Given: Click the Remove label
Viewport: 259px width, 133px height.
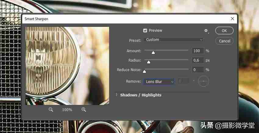Looking at the screenshot, I should coord(133,81).
